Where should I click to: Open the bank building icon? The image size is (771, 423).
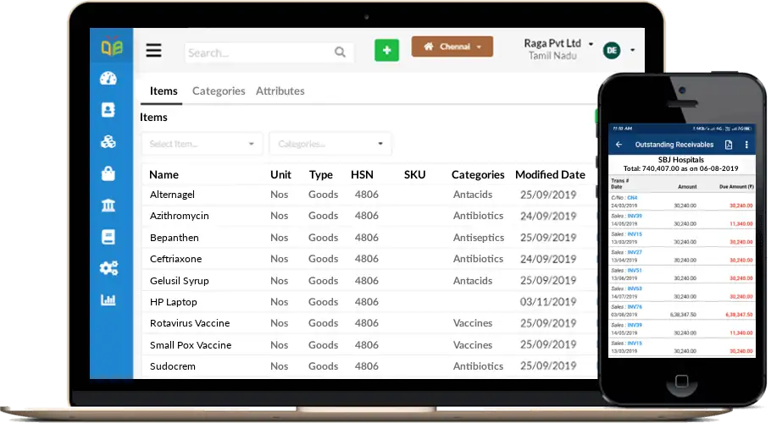(x=108, y=205)
